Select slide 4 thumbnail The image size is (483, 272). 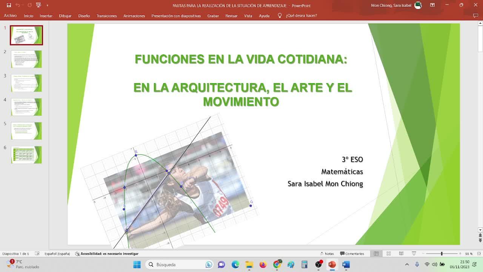tap(26, 107)
